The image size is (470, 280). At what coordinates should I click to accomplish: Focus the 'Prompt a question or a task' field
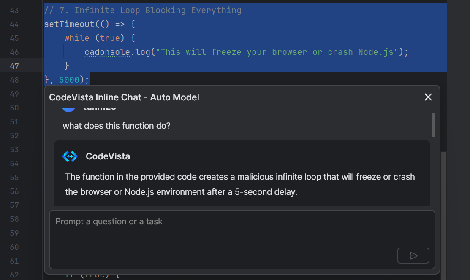point(242,240)
